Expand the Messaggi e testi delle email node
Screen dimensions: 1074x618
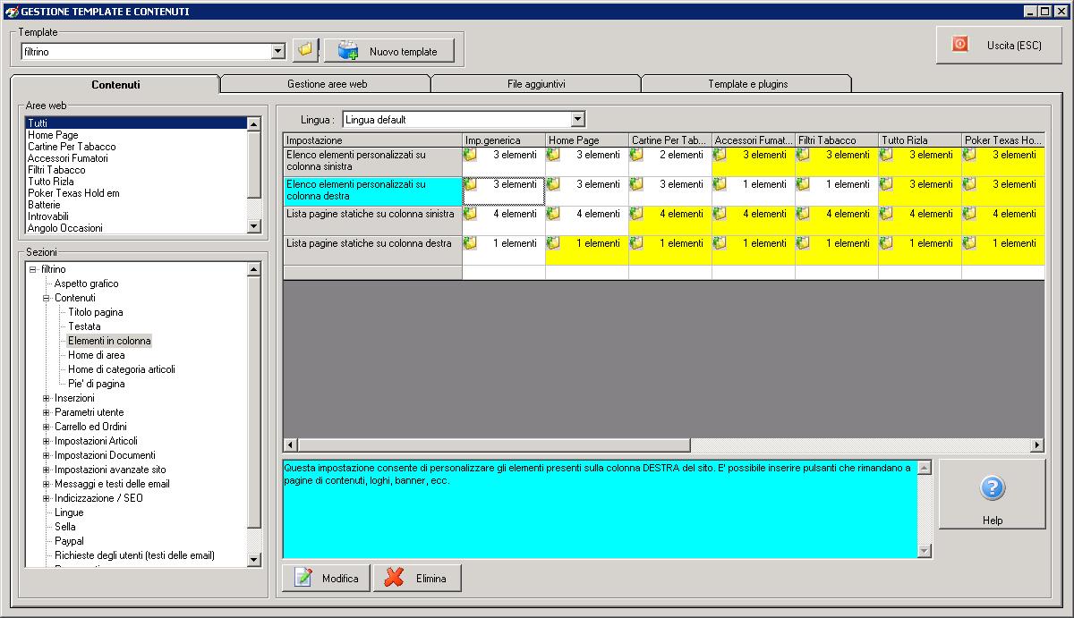(x=47, y=484)
